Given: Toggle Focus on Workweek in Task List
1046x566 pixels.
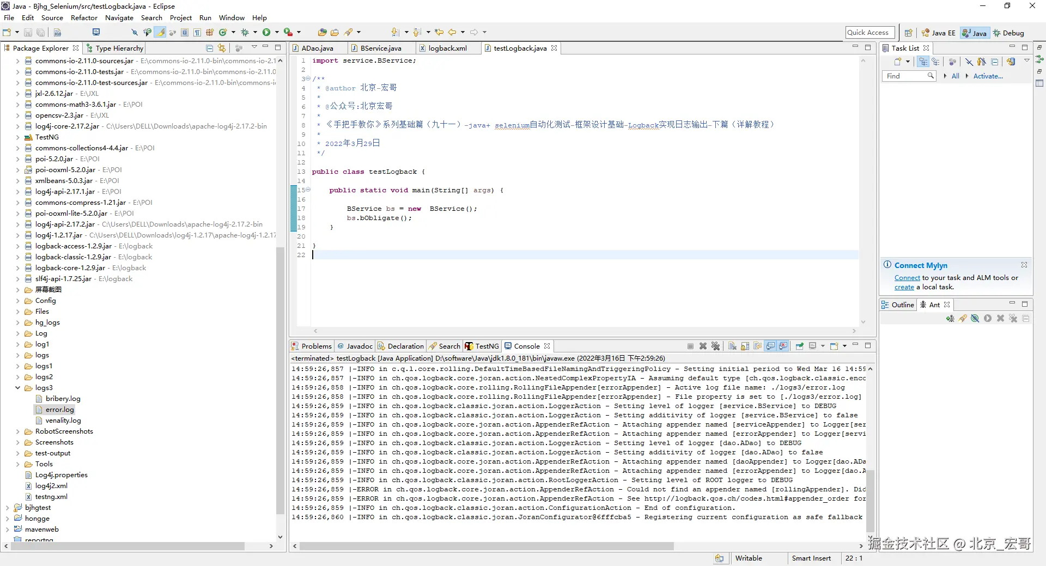Looking at the screenshot, I should [x=952, y=62].
